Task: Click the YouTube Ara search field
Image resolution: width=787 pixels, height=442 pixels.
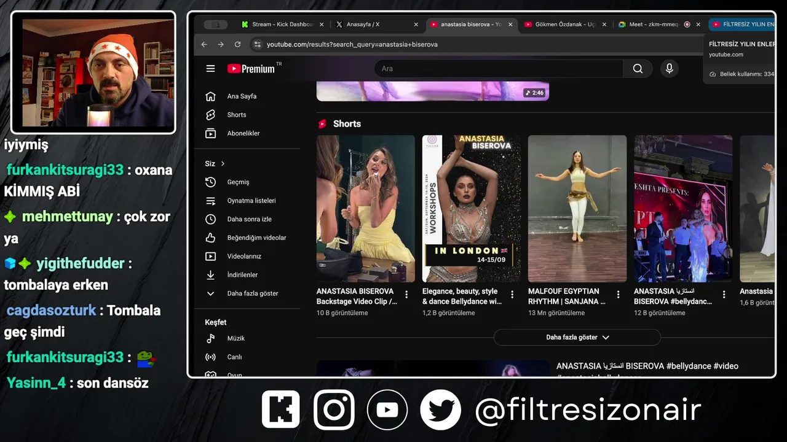Action: [499, 69]
